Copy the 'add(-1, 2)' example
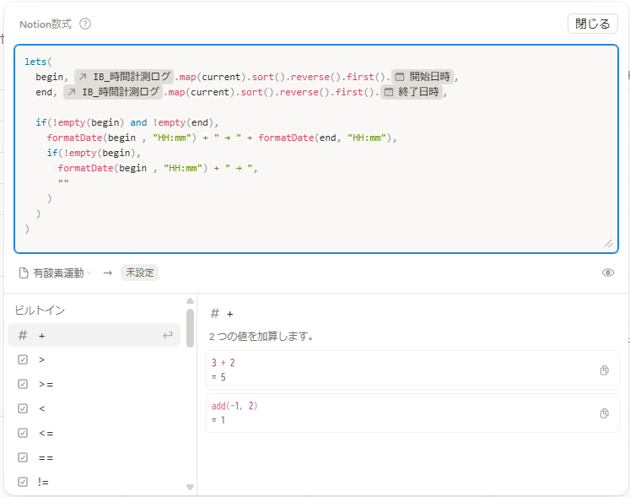Screen dimensions: 630x497 click(604, 413)
